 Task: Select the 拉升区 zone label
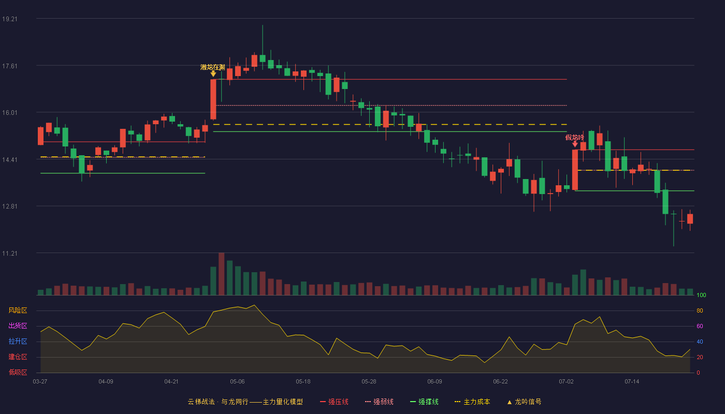pos(18,342)
